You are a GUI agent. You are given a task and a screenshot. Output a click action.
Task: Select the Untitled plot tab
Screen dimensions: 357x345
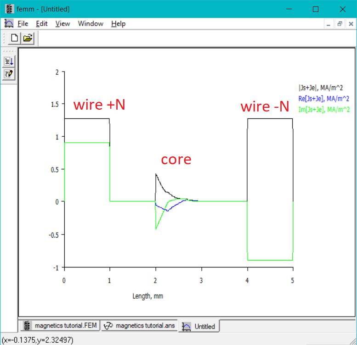tap(199, 326)
